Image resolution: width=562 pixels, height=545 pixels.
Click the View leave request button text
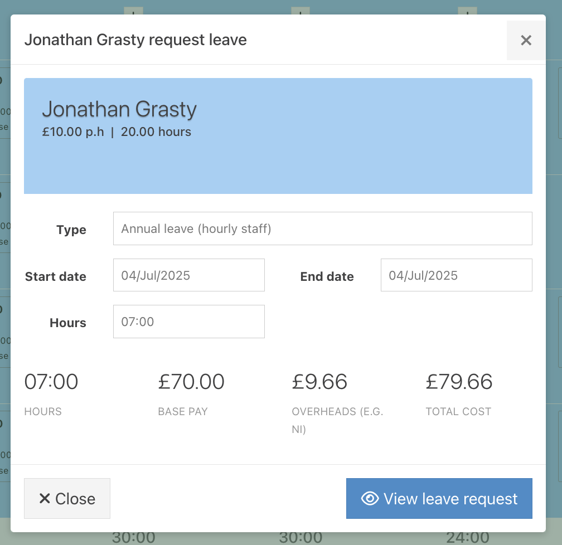pyautogui.click(x=450, y=499)
